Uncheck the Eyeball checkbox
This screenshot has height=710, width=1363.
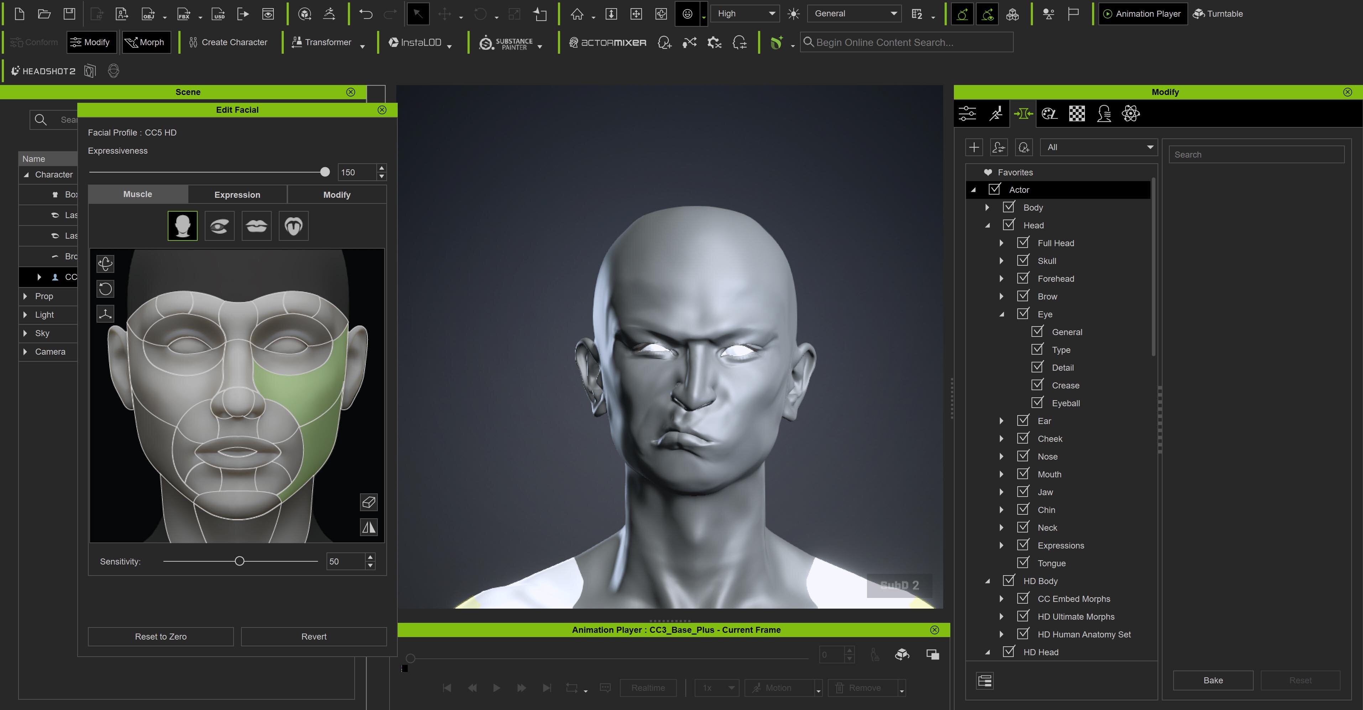[1037, 402]
